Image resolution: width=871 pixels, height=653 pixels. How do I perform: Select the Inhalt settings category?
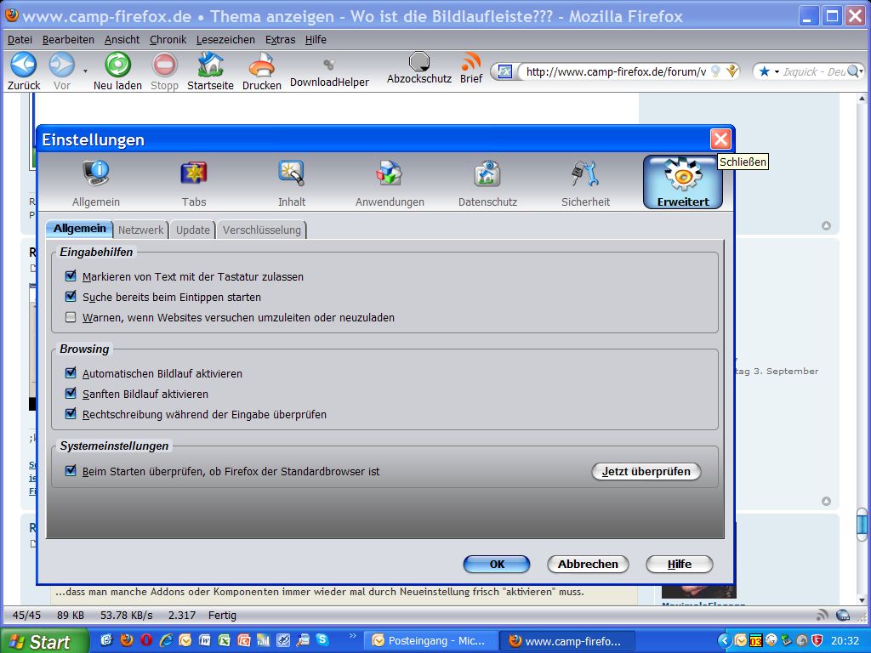pyautogui.click(x=292, y=184)
